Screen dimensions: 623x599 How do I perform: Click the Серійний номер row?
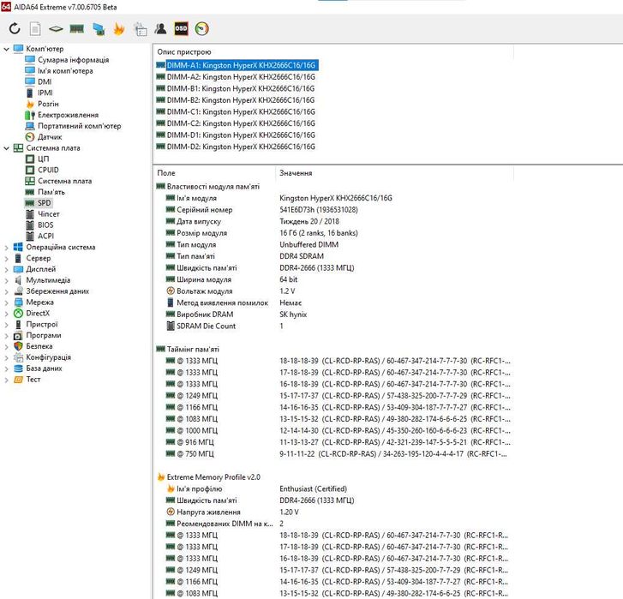click(333, 210)
